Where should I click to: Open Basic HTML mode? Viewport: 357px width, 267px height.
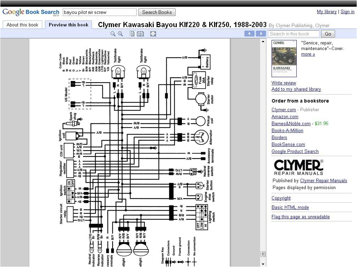(x=290, y=207)
